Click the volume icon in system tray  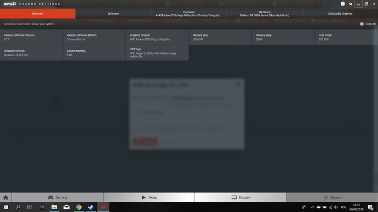click(336, 207)
